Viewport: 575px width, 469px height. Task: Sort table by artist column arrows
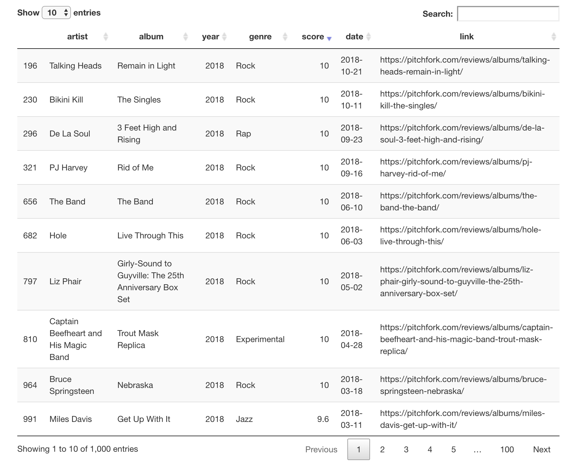point(105,37)
